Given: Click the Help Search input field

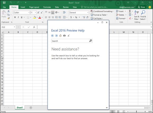Looking at the screenshot, I should 70,41.
